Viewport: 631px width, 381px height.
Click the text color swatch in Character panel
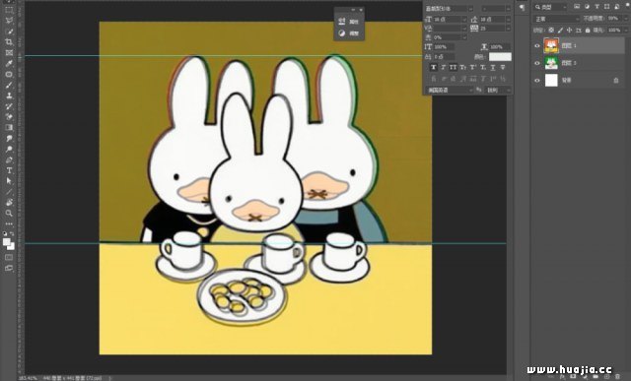tap(500, 57)
